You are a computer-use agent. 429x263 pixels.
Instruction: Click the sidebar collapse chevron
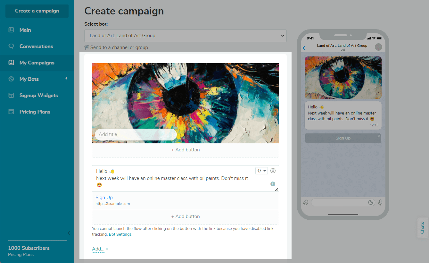pos(69,233)
